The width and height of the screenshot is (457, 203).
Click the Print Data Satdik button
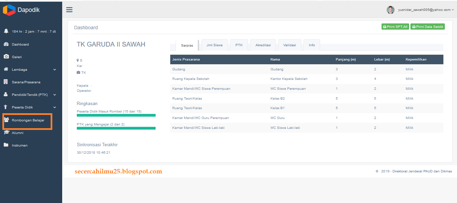pyautogui.click(x=427, y=27)
